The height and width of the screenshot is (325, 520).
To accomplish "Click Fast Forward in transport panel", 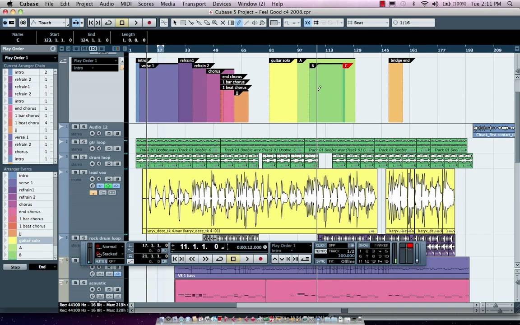I will 206,259.
